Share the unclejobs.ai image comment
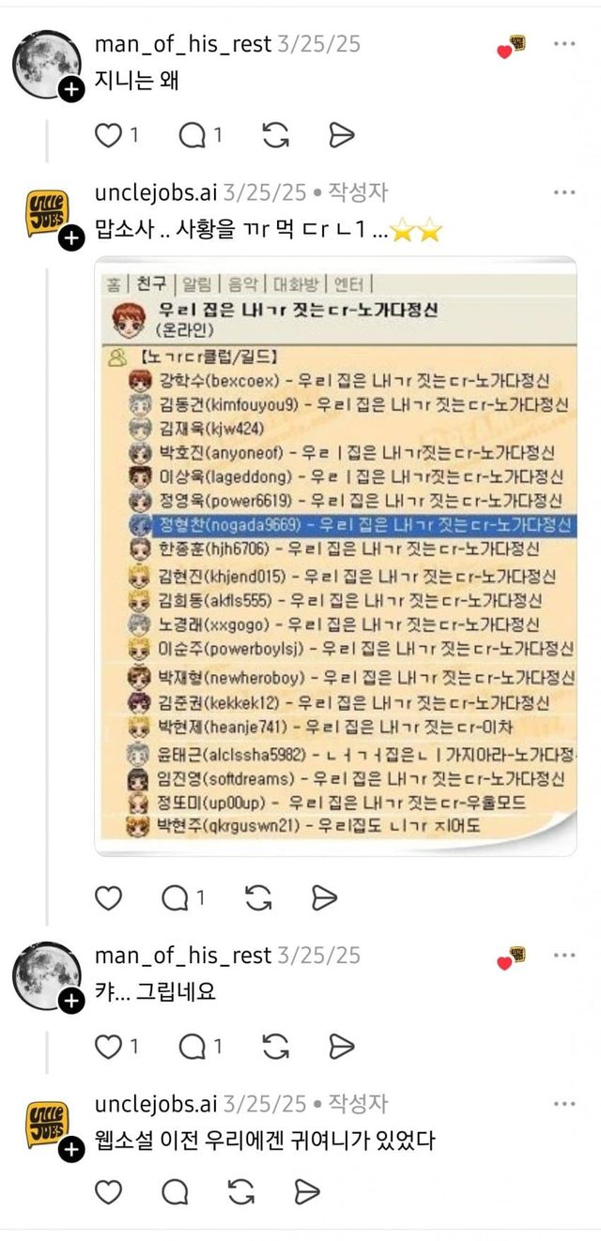601x1241 pixels. (324, 898)
